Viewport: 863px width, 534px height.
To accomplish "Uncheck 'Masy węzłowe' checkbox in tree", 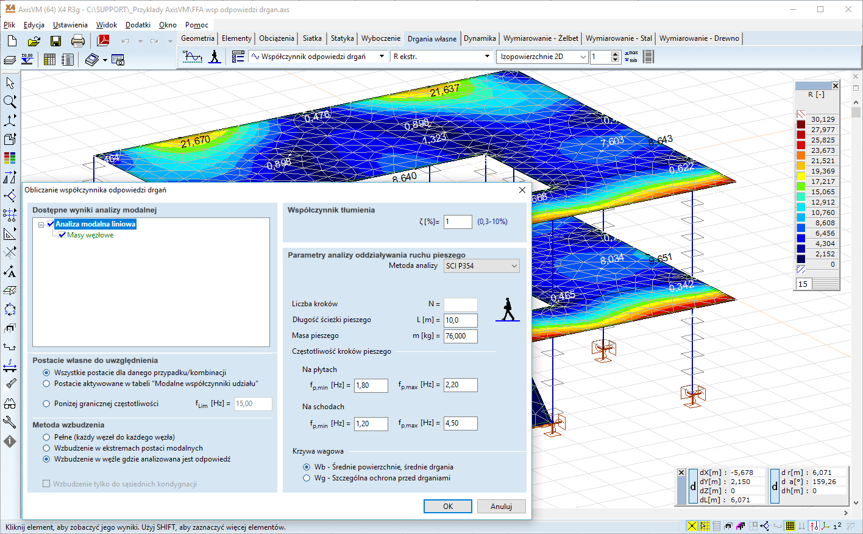I will click(62, 235).
